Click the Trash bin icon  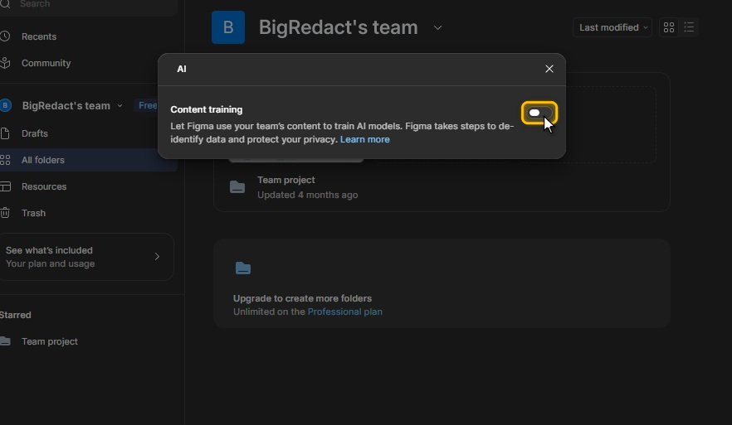[5, 213]
